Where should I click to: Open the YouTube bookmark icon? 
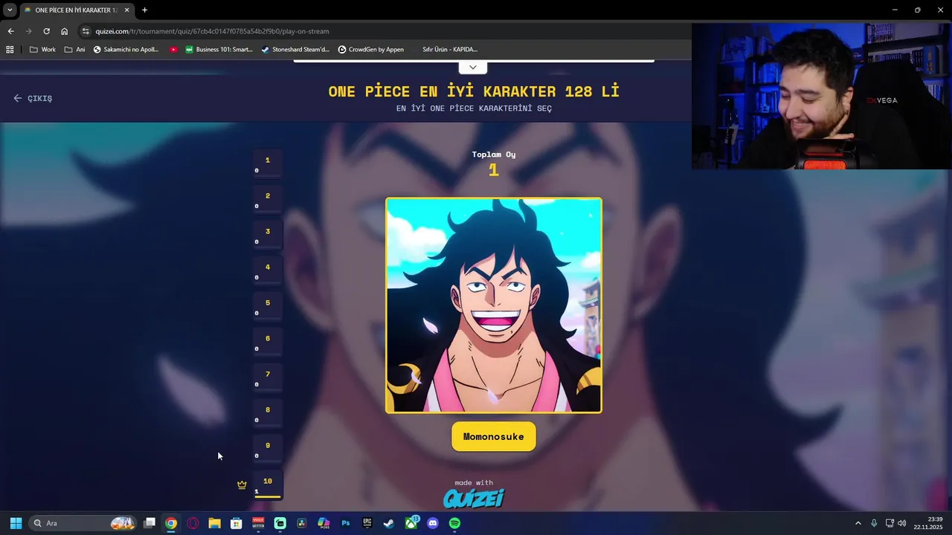[x=173, y=50]
